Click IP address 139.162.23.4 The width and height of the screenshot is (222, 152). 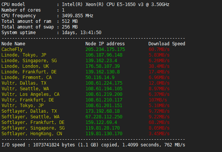point(101,61)
